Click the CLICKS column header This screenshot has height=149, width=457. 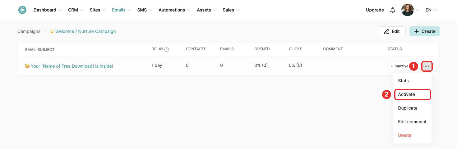coord(295,49)
